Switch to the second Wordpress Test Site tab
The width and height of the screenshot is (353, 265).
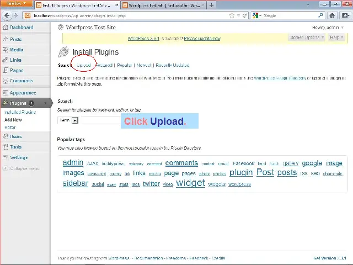pyautogui.click(x=164, y=5)
